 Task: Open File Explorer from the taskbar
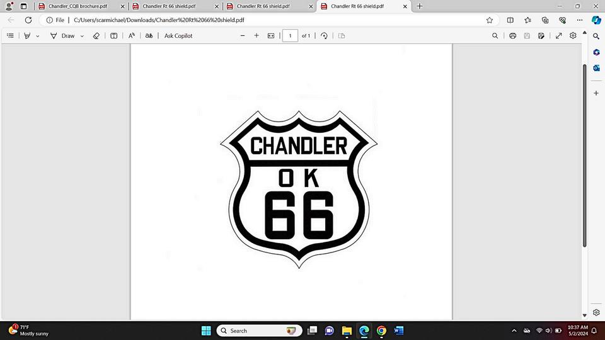point(347,331)
